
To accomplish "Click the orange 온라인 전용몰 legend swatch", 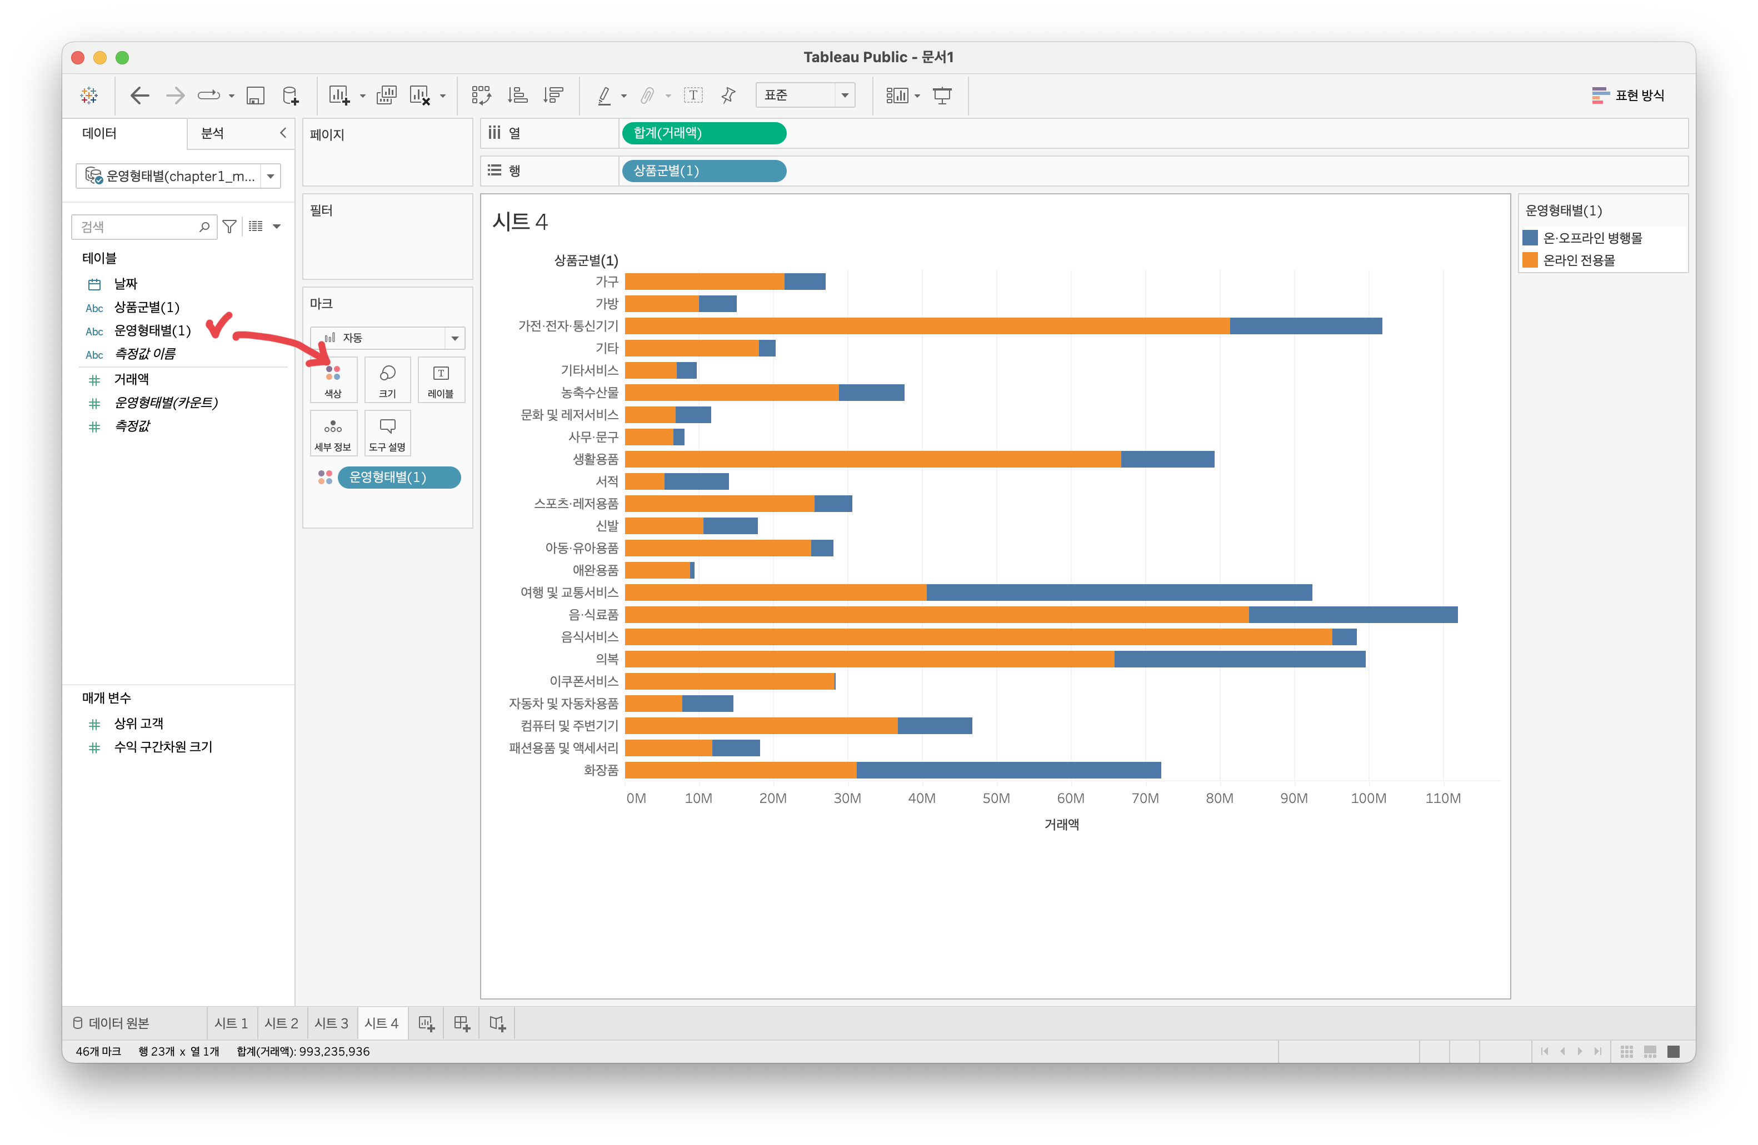I will click(1530, 260).
